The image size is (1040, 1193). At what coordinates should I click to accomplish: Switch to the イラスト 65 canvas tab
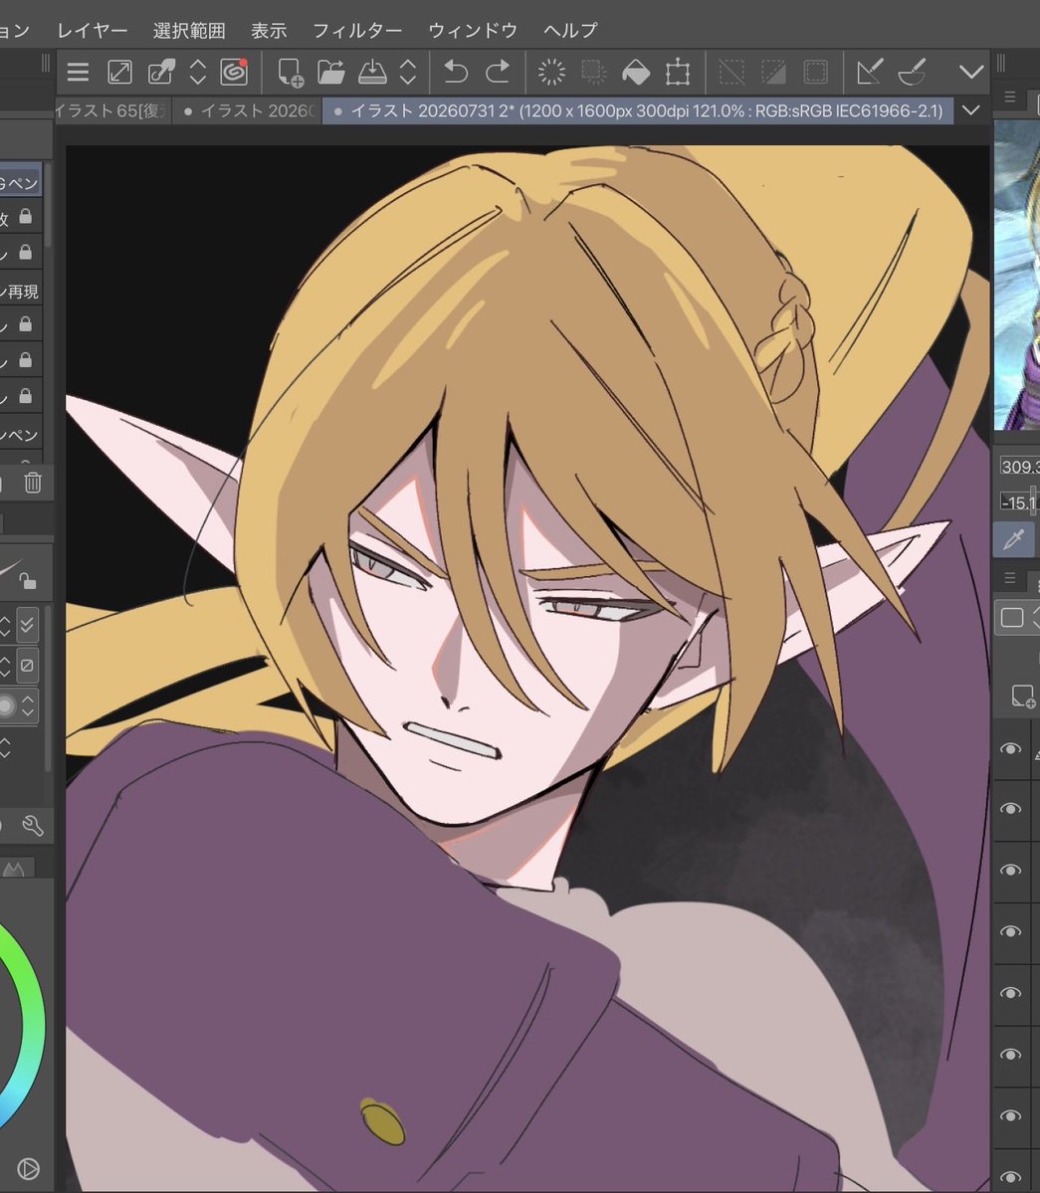[x=111, y=110]
